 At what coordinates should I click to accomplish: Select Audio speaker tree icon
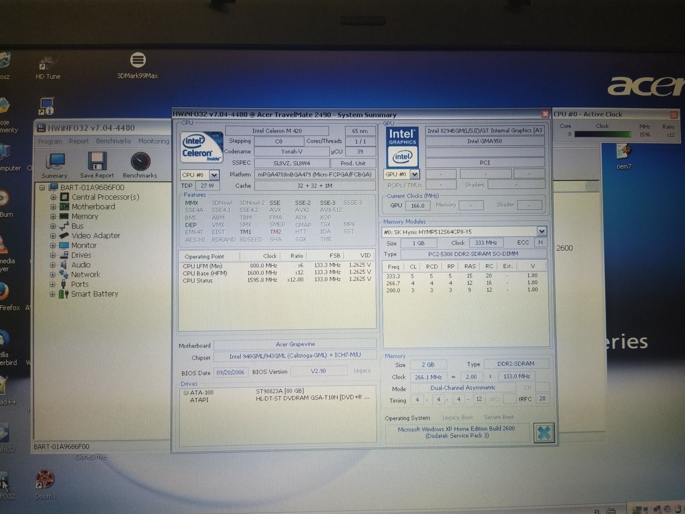tap(64, 265)
